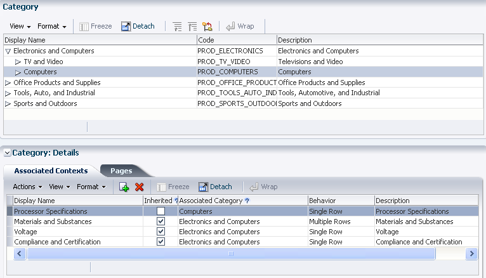Viewport: 486px width, 278px height.
Task: Toggle Inherited checkbox for Materials and Substances
Action: point(161,222)
